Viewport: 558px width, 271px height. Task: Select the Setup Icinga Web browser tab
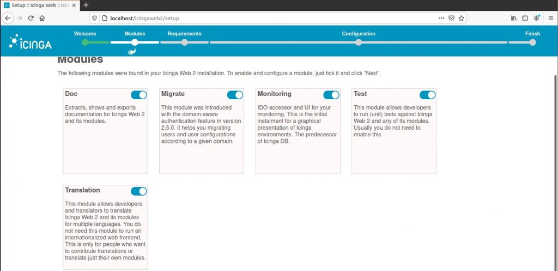[x=40, y=5]
